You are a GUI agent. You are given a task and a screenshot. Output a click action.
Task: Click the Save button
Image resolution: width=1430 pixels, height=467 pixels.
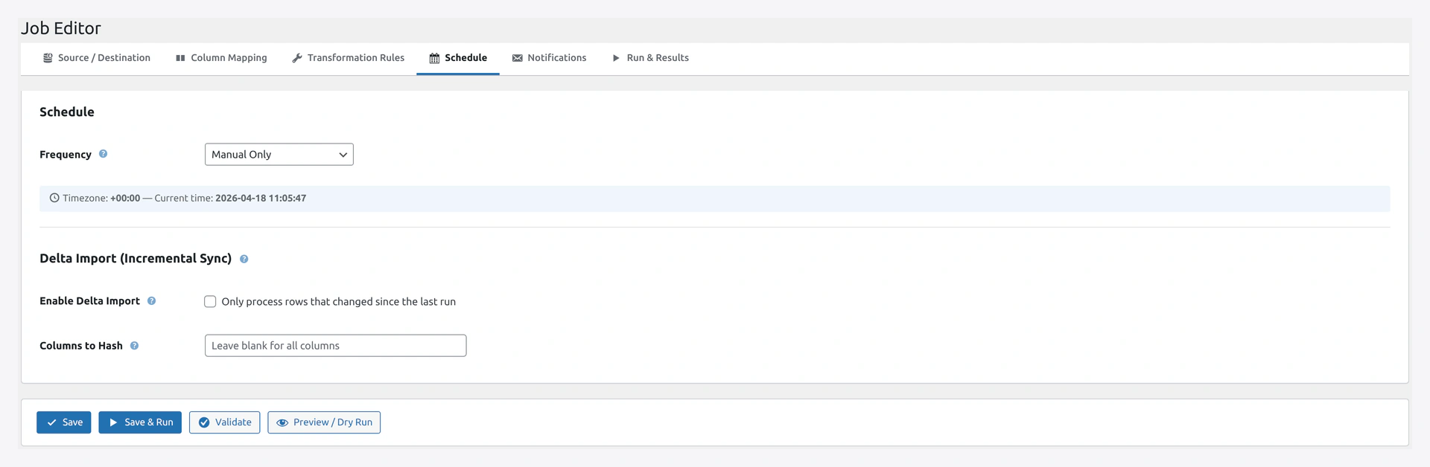click(64, 422)
